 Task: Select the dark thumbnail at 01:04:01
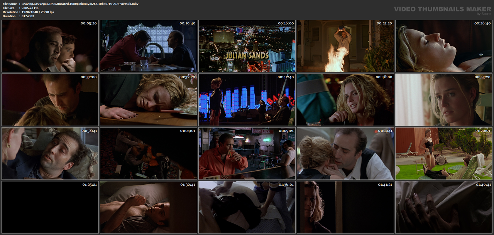(149, 153)
